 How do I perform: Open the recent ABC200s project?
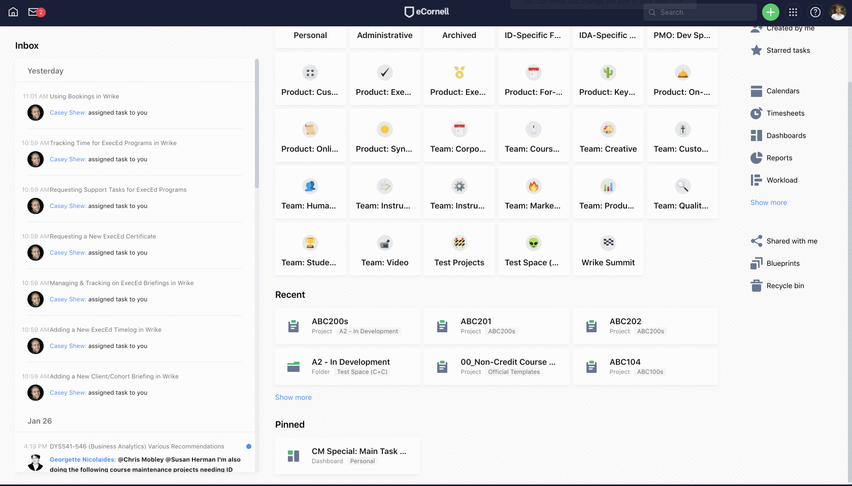click(x=347, y=326)
